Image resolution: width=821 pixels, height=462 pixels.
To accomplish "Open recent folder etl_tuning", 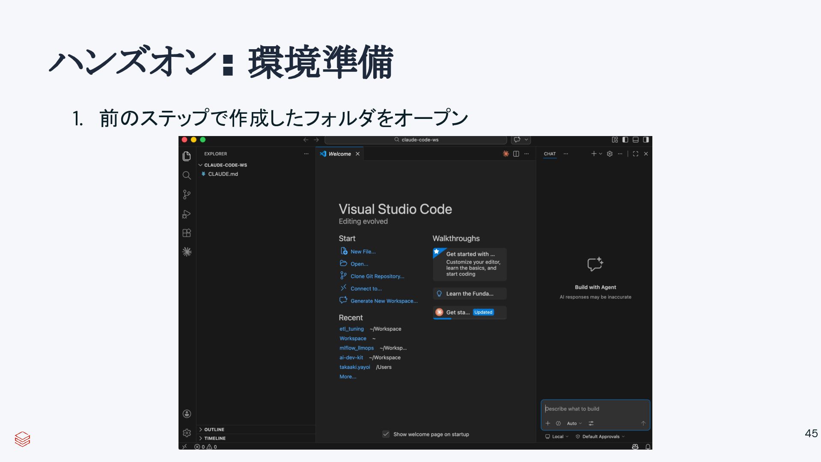I will [351, 329].
